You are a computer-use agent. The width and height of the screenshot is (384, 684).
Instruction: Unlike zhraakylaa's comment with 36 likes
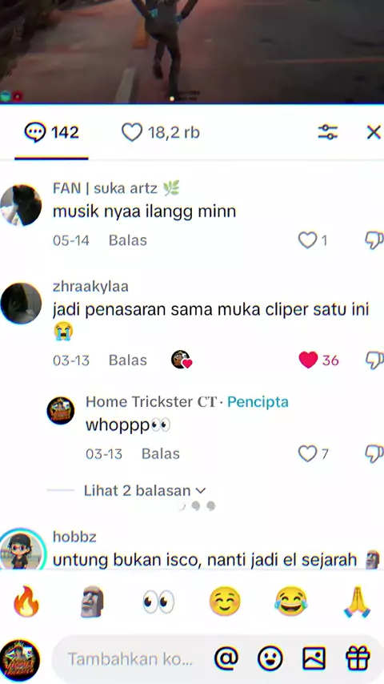pos(308,360)
